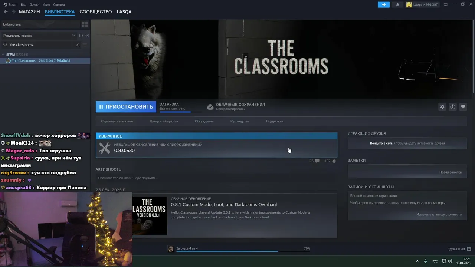Viewport: 475px width, 267px height.
Task: Open the Игры menu
Action: (46, 4)
